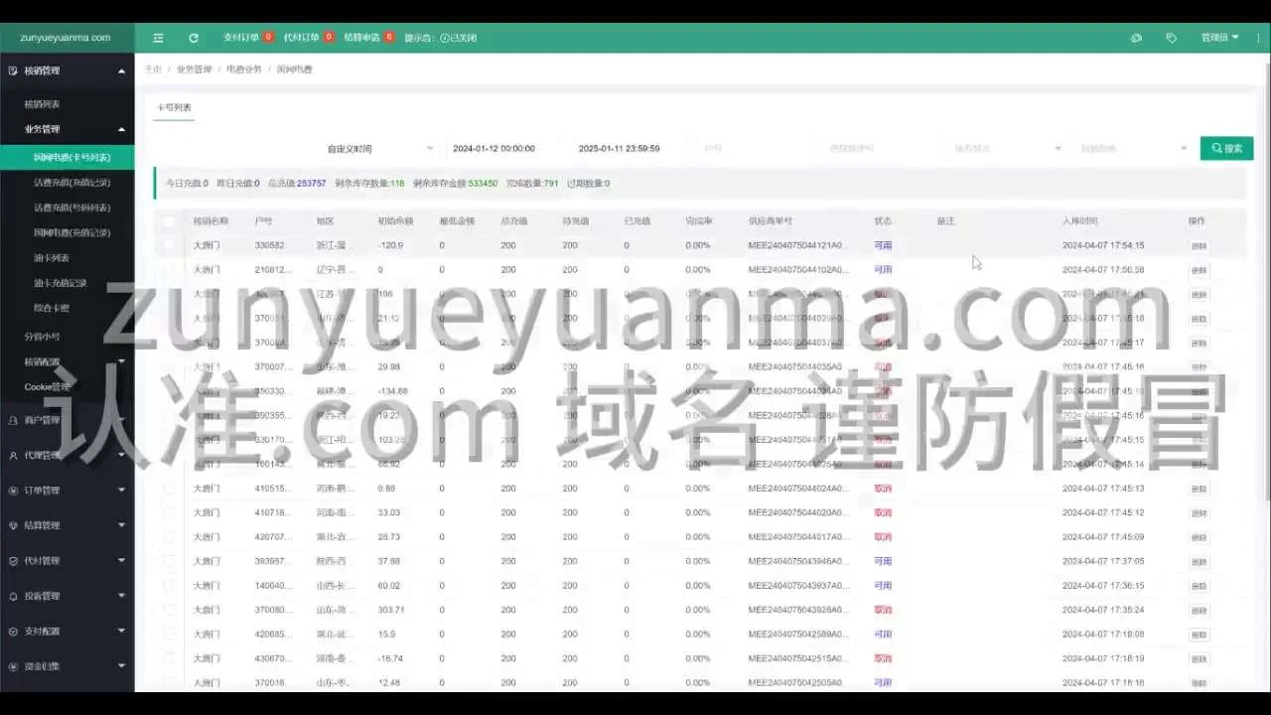This screenshot has height=715, width=1271.
Task: Click the start date field 2024-01-12 00:00:00
Action: click(x=494, y=149)
